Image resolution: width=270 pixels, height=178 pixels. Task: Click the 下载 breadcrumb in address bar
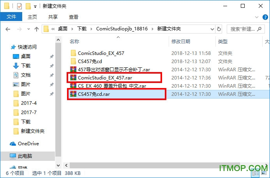82,29
